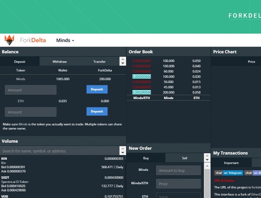Click the Price column header in Price Chart

point(251,61)
